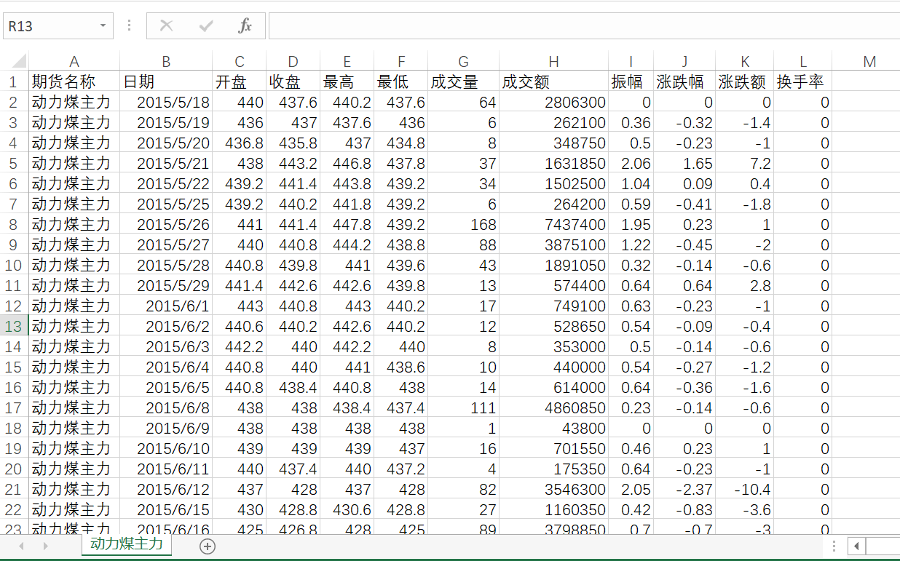Select column B header
Screen dimensions: 900x561
(166, 62)
